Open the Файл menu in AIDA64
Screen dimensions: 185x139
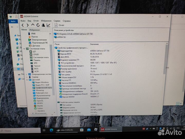click(x=23, y=21)
